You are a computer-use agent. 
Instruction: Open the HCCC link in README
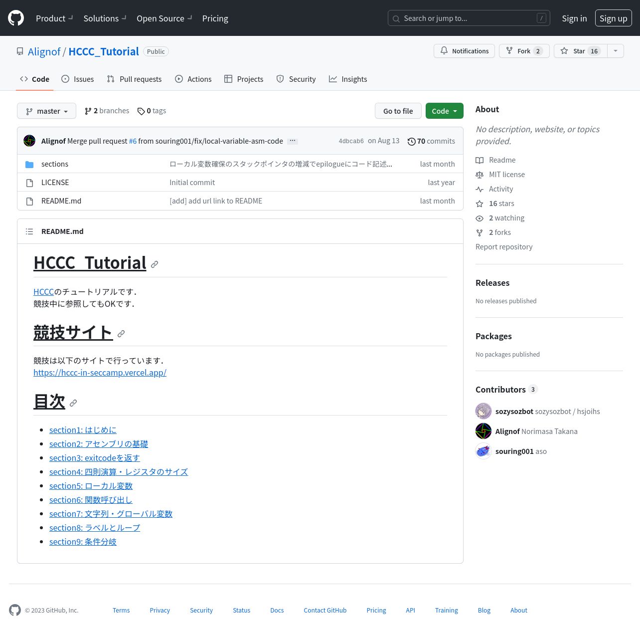point(43,292)
